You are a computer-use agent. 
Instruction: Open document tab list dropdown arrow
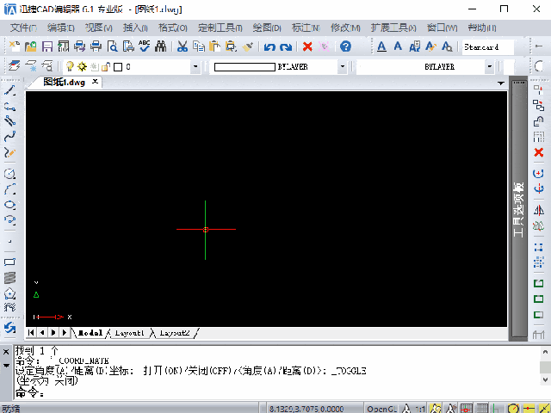501,83
